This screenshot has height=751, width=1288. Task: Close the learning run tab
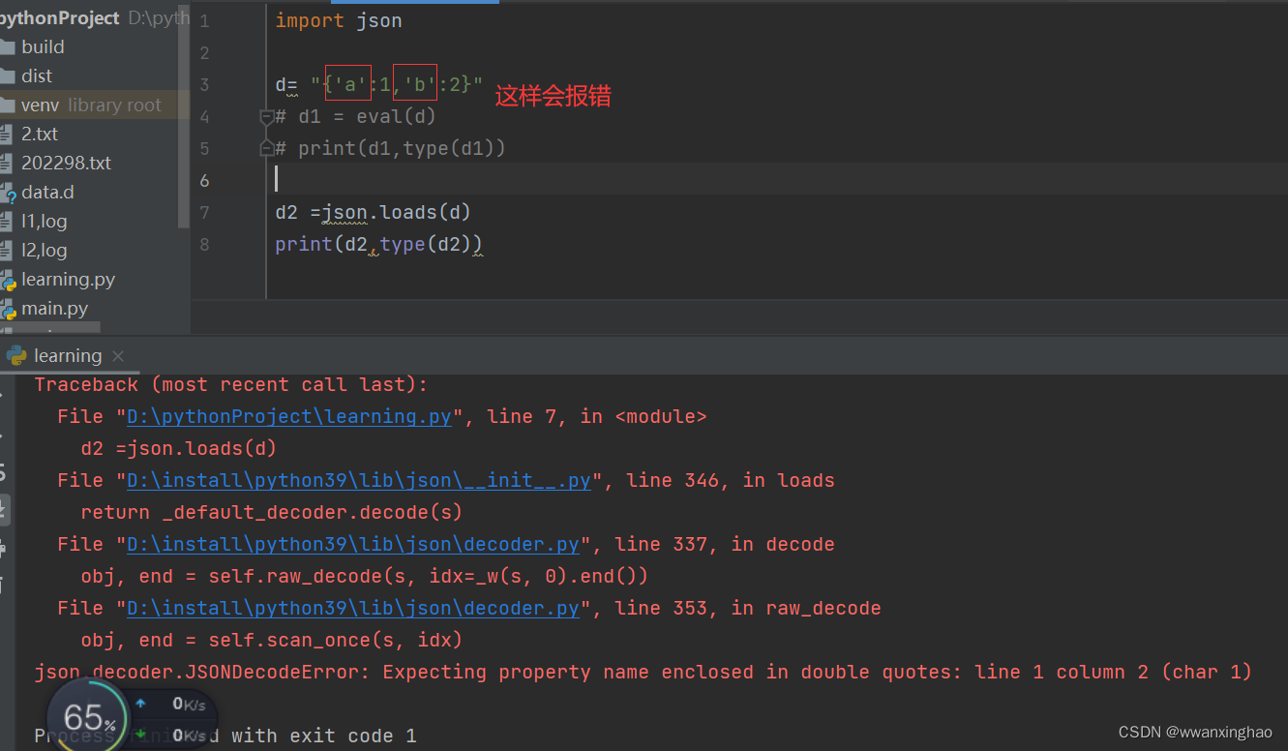[x=118, y=356]
